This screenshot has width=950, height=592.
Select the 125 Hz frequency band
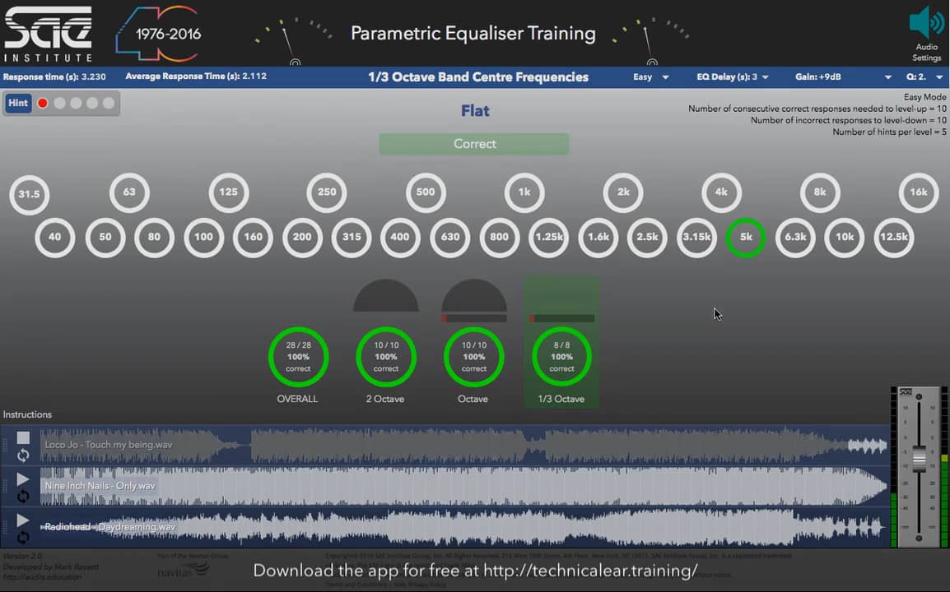point(228,192)
